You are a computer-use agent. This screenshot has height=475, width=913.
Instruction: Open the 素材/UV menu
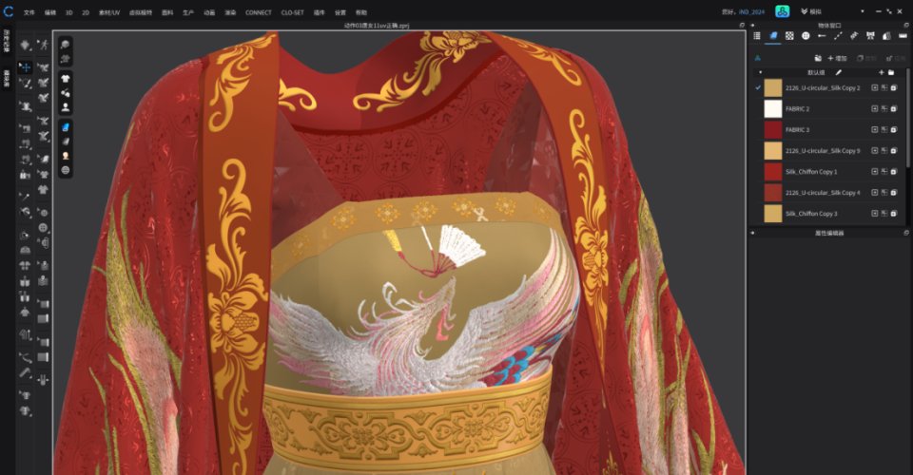click(108, 12)
